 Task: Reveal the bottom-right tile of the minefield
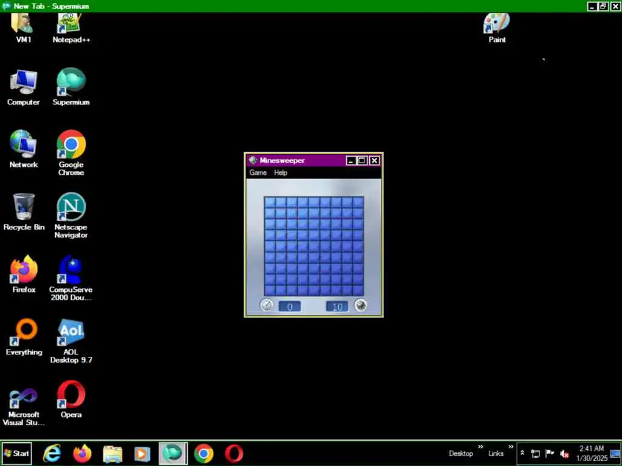pyautogui.click(x=358, y=291)
